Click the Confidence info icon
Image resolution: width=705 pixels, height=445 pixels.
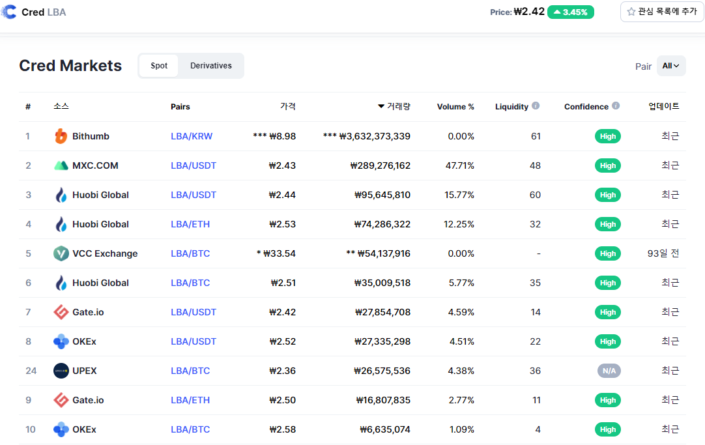click(x=616, y=106)
